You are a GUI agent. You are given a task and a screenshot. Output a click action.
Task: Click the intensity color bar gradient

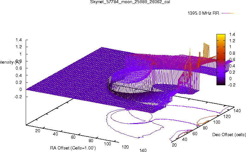[x=221, y=59]
